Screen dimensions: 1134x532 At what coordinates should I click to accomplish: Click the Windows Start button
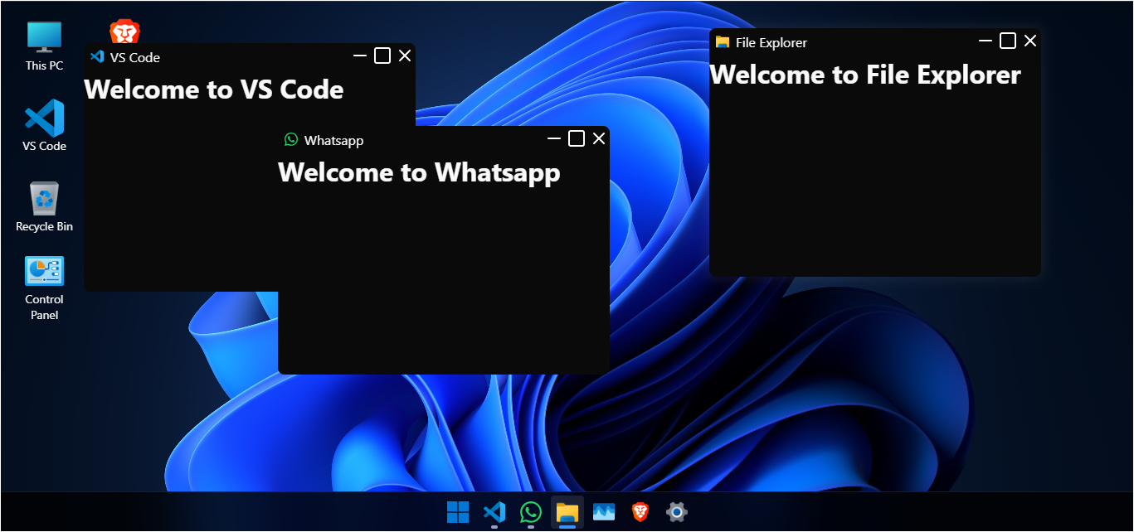[458, 512]
